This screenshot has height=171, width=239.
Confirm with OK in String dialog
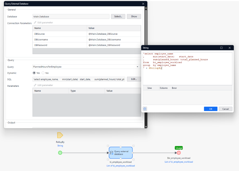210,109
